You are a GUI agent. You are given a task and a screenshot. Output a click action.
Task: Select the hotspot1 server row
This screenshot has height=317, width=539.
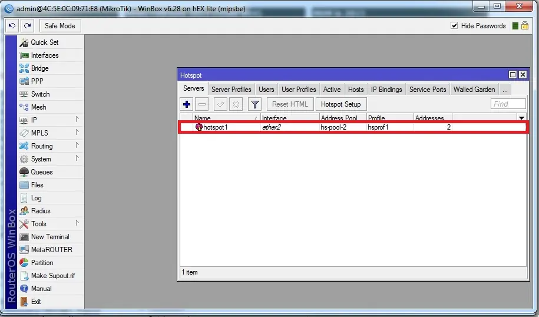353,127
